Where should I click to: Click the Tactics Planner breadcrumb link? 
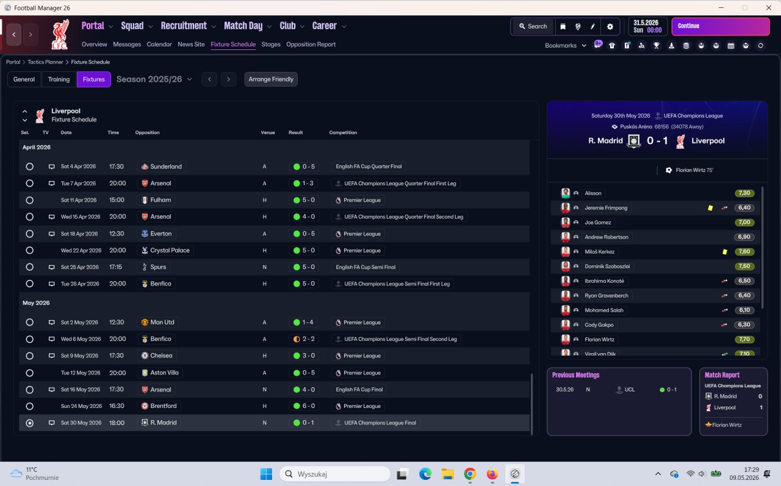(45, 62)
